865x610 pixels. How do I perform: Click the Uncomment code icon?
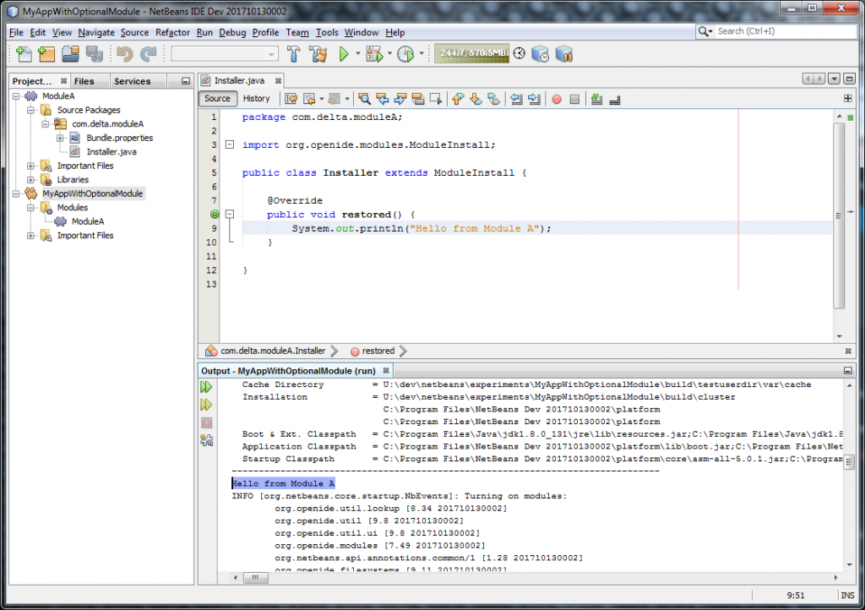point(615,100)
